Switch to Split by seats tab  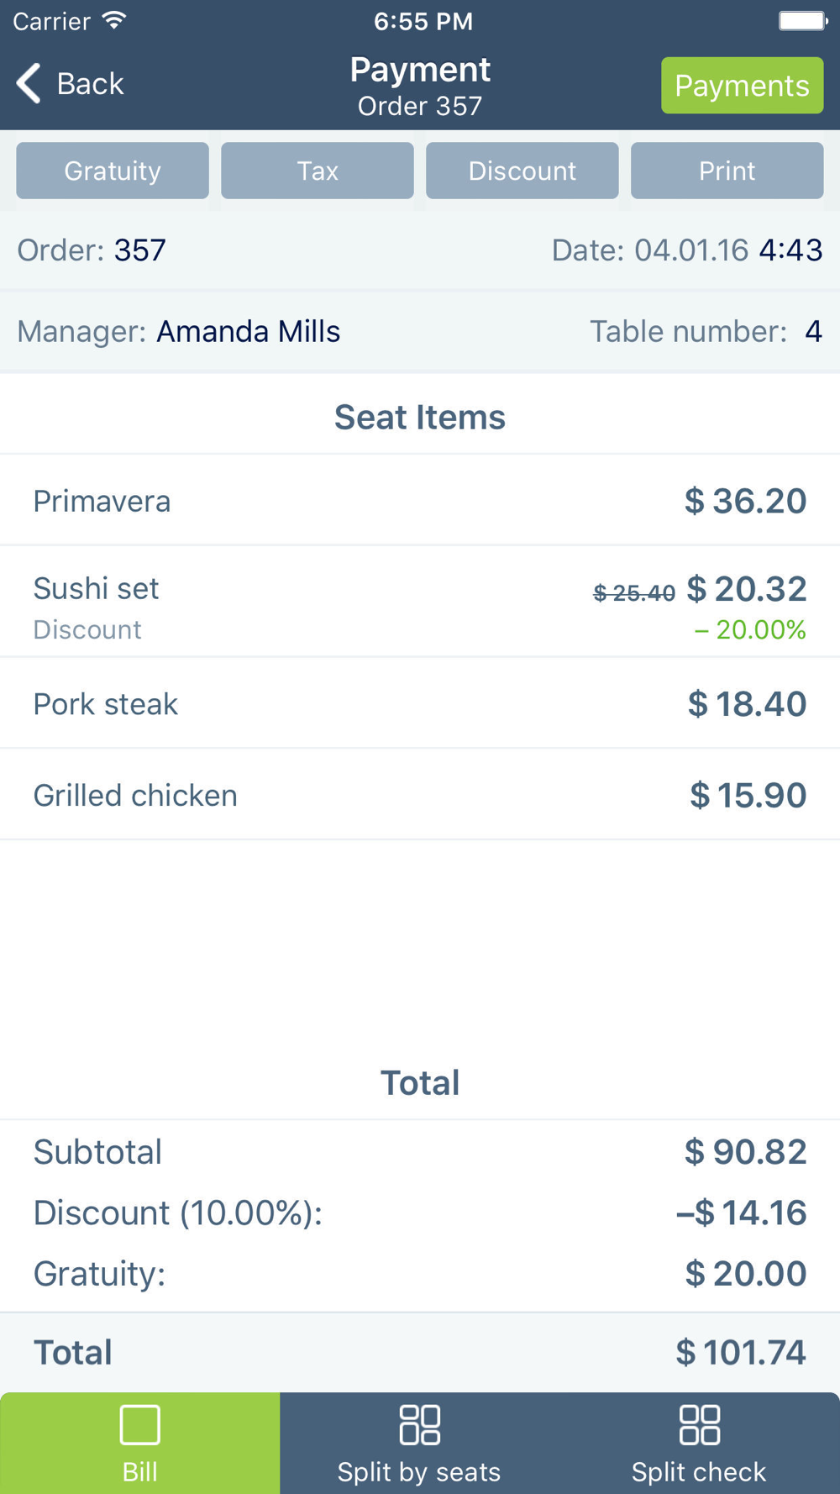pyautogui.click(x=419, y=1443)
